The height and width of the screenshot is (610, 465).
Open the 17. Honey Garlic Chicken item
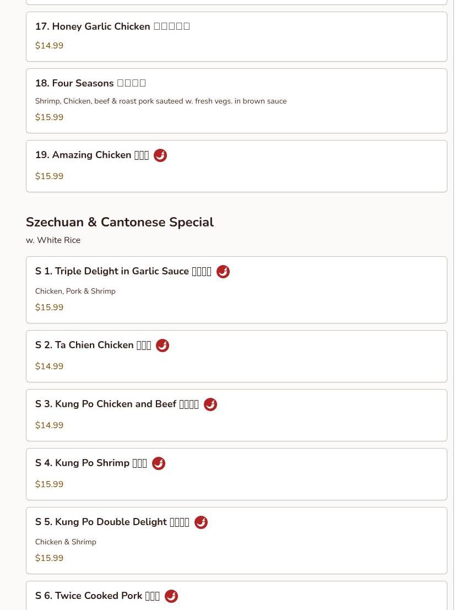click(236, 36)
